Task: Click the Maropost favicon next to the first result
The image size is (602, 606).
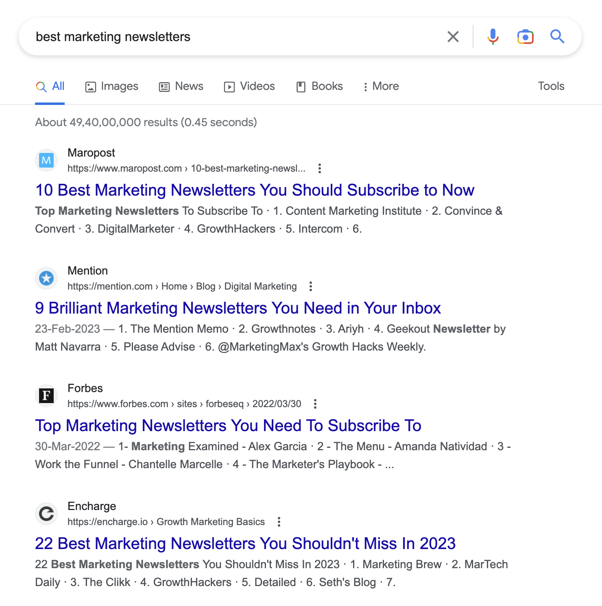Action: click(46, 160)
